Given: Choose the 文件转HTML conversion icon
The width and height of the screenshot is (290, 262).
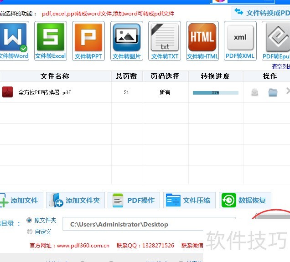Looking at the screenshot, I should click(202, 41).
